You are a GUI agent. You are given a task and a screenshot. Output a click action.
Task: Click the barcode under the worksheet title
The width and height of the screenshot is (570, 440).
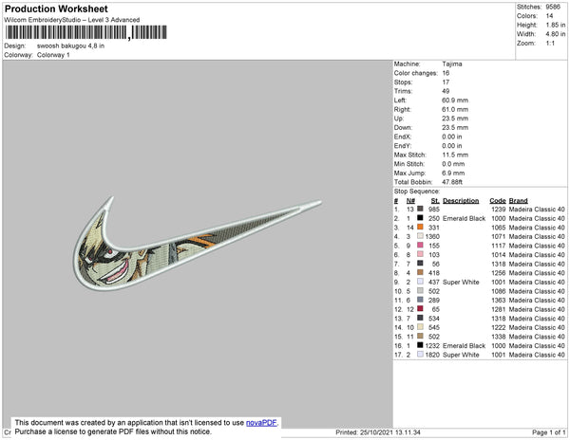click(x=86, y=32)
